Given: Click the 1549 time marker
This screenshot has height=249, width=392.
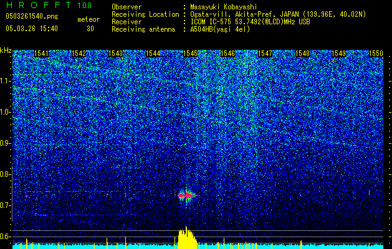Looking at the screenshot, I should click(339, 54).
